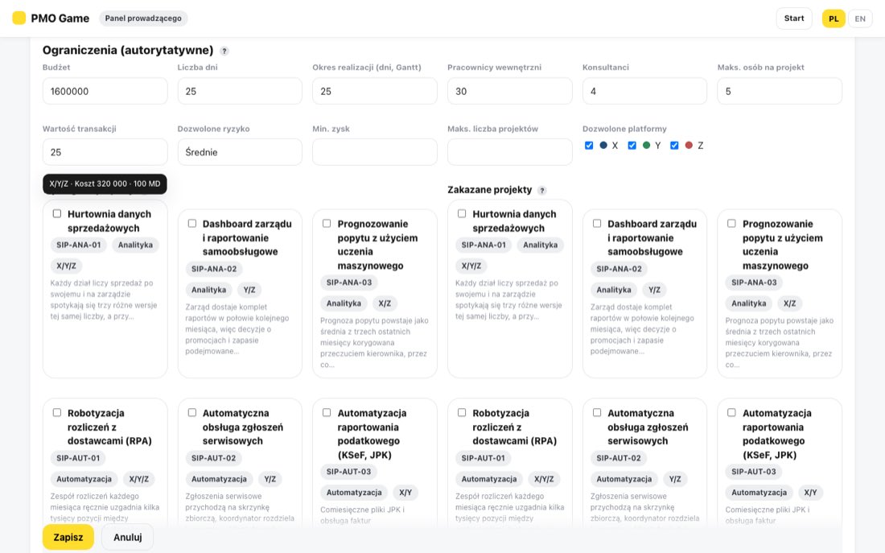Open Dozwolone ryzyko field showing Średnie

pyautogui.click(x=240, y=152)
